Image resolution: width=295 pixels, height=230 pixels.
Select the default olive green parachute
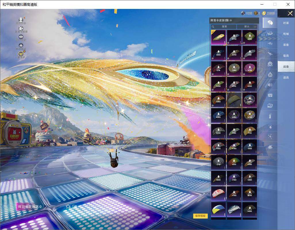click(x=234, y=100)
